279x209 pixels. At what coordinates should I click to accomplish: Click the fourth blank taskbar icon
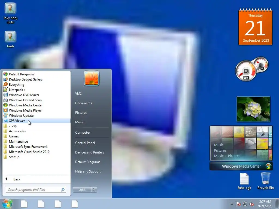[75, 204]
